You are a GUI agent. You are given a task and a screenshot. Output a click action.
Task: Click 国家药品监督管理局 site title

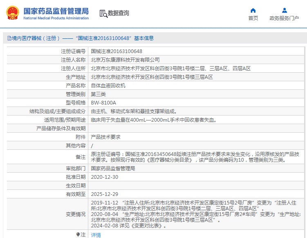pyautogui.click(x=56, y=11)
